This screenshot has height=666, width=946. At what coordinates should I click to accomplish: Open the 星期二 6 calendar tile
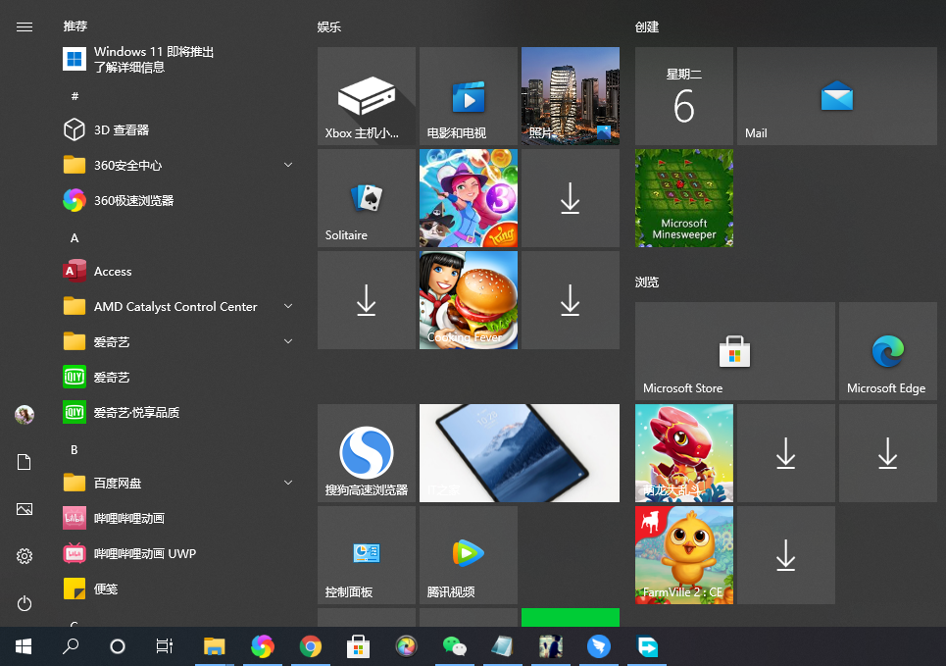(683, 96)
